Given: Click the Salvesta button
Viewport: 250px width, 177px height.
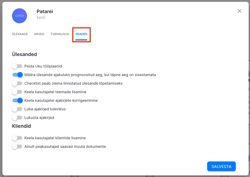Looking at the screenshot, I should click(221, 166).
